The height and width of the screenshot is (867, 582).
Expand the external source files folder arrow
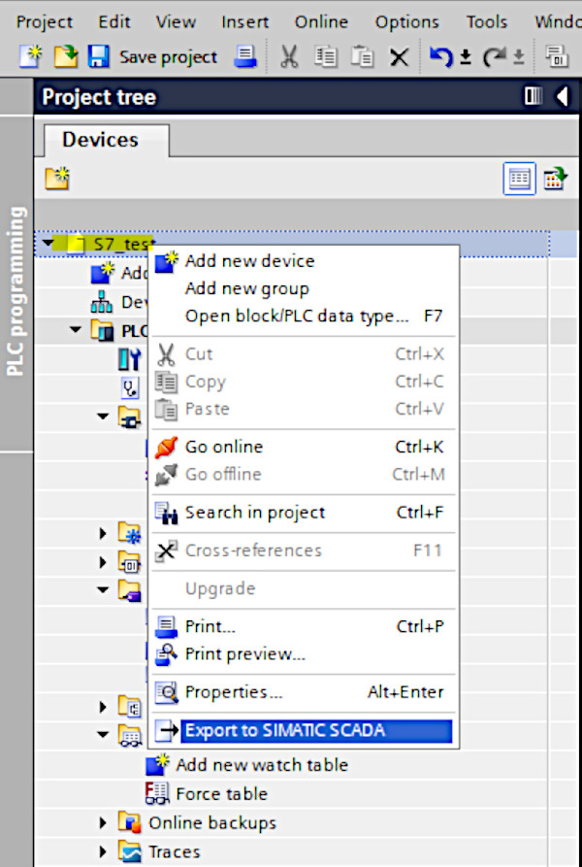tap(103, 562)
